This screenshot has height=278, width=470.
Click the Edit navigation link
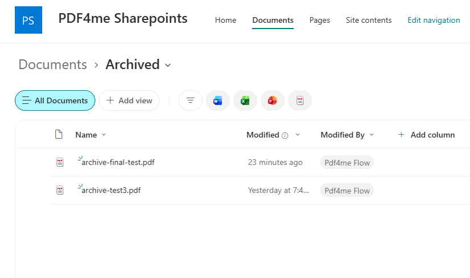point(433,20)
